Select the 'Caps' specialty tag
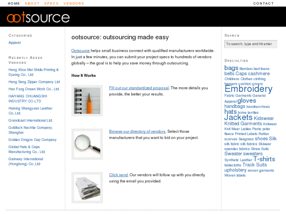The height and width of the screenshot is (214, 286). tap(241, 73)
